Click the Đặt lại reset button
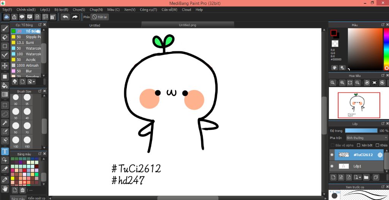 point(100,17)
